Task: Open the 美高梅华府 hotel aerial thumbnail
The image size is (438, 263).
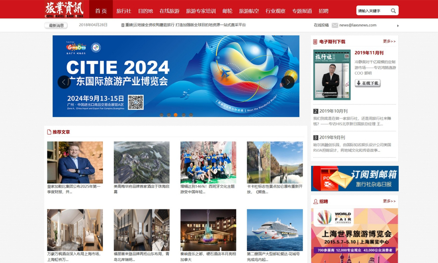Action: click(x=142, y=163)
